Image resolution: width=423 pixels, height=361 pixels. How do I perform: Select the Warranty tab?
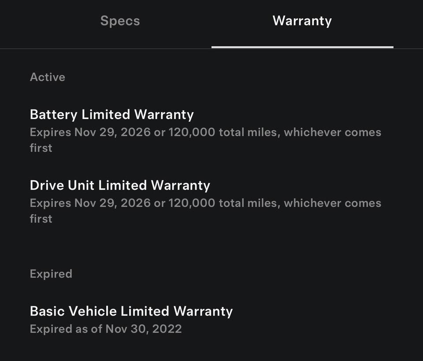[302, 21]
